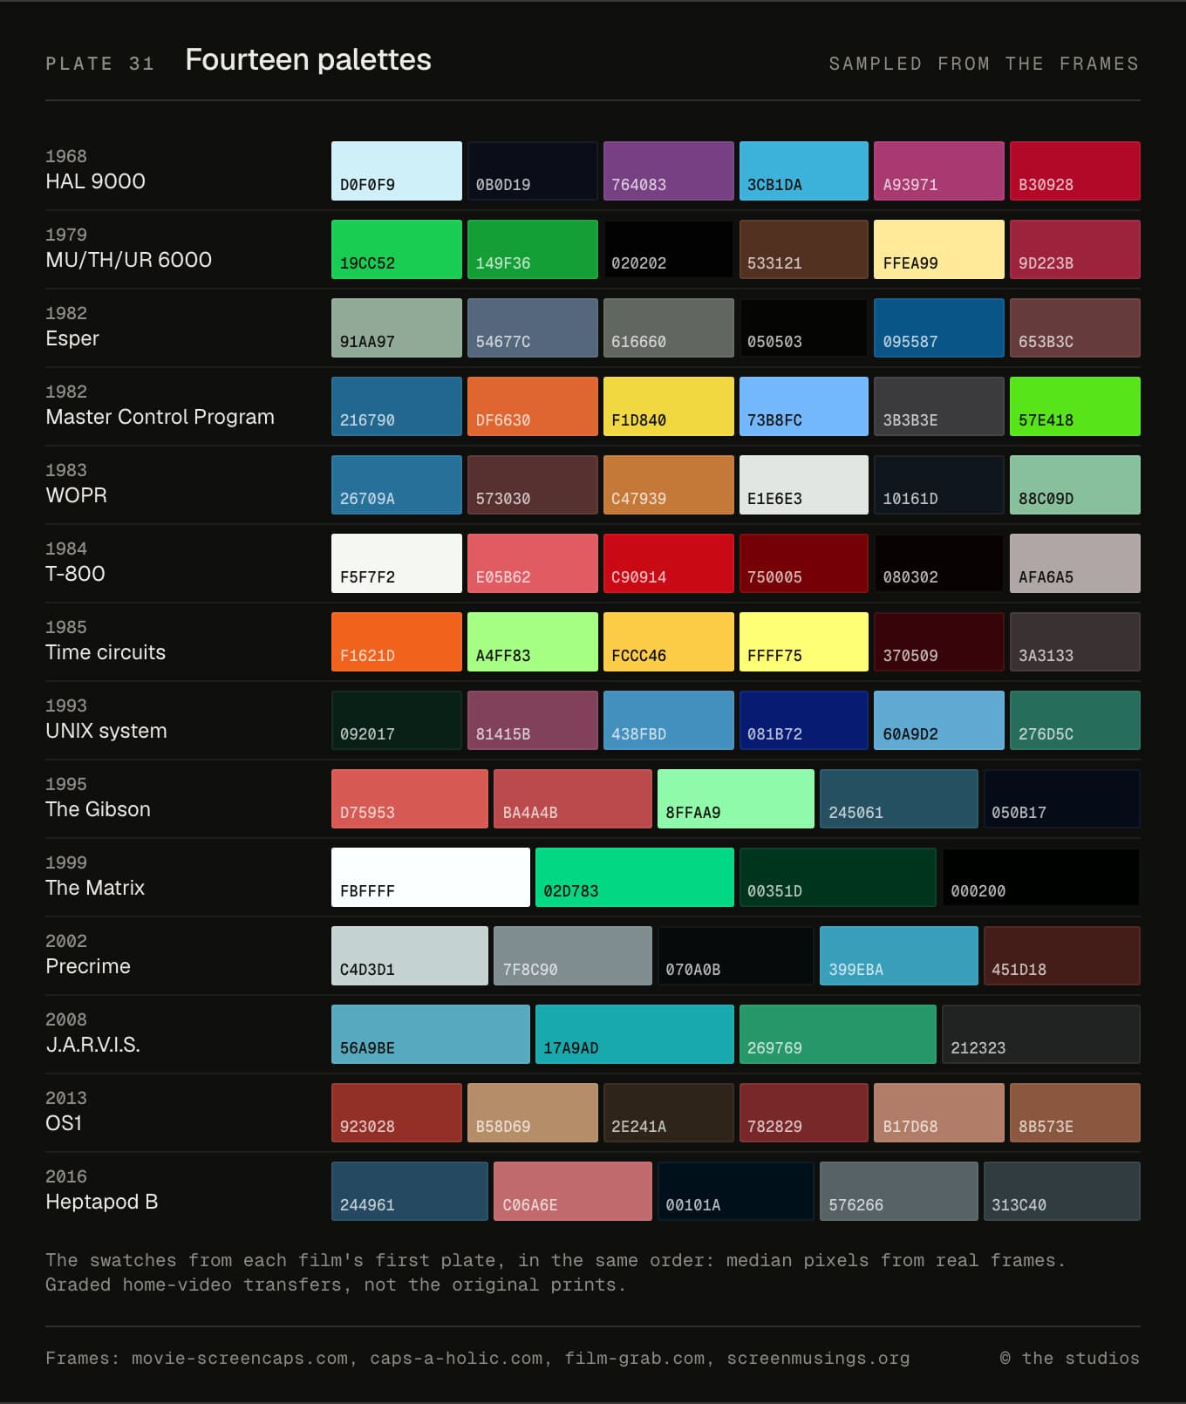Select the 19CC52 green swatch
1186x1404 pixels.
397,249
